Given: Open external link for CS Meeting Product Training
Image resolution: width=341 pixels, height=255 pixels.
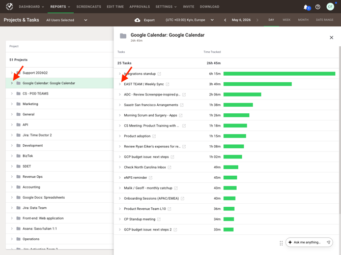Looking at the screenshot, I should coord(184,126).
